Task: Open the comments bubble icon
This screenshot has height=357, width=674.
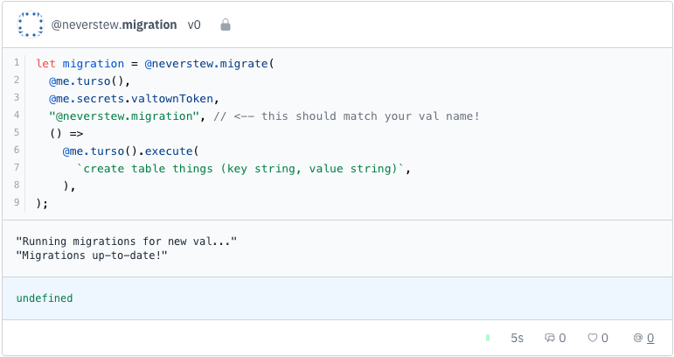Action: click(550, 338)
